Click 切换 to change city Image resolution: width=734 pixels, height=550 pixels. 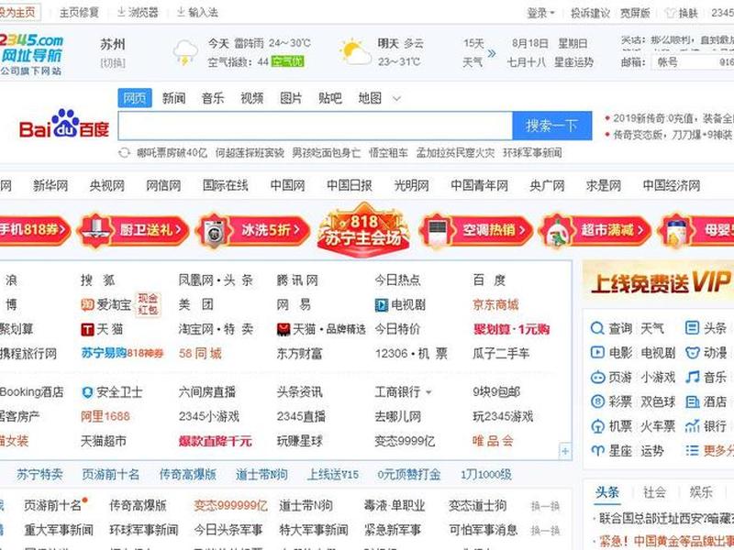113,62
